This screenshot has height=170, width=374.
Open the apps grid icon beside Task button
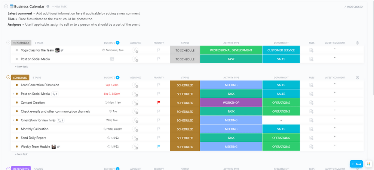tap(369, 164)
